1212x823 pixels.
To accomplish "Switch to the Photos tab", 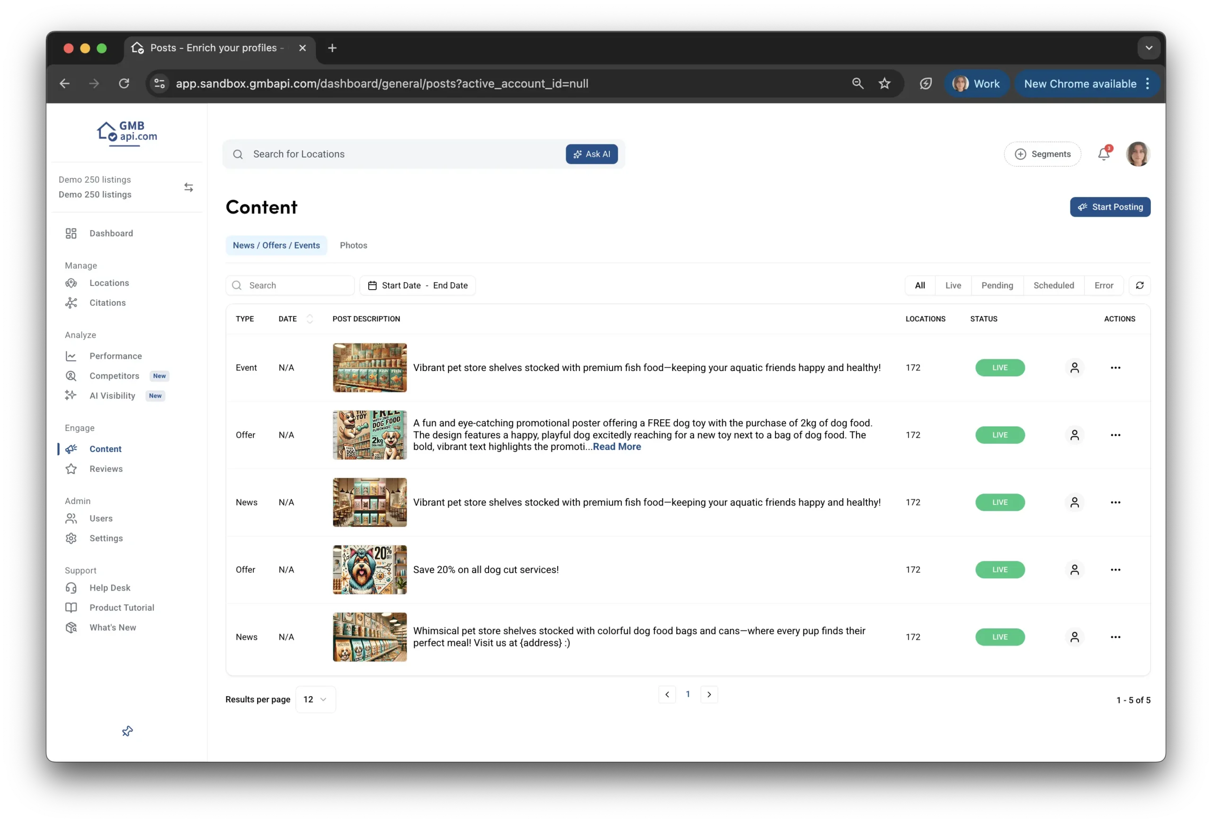I will pyautogui.click(x=353, y=246).
